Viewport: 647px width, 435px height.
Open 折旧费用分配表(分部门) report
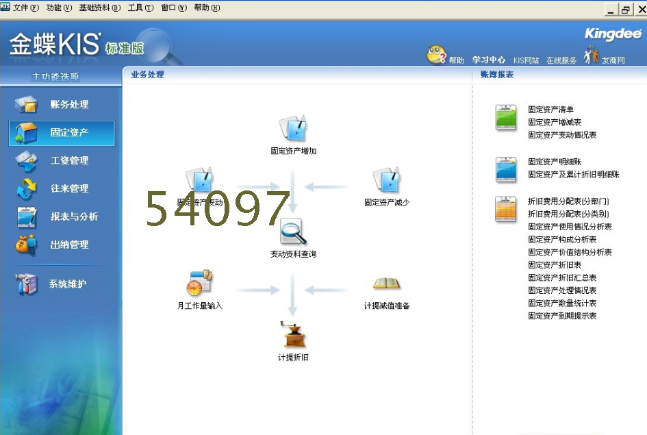[x=568, y=201]
